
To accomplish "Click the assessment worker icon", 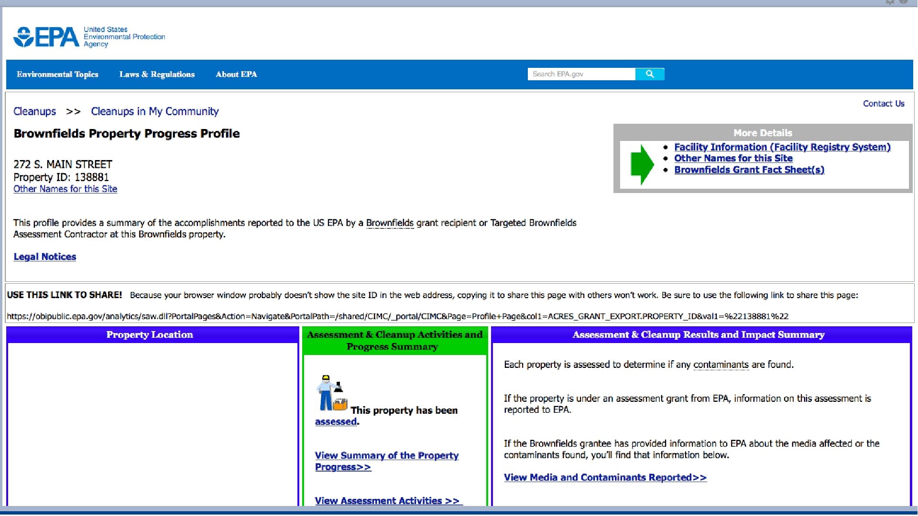I will 331,393.
